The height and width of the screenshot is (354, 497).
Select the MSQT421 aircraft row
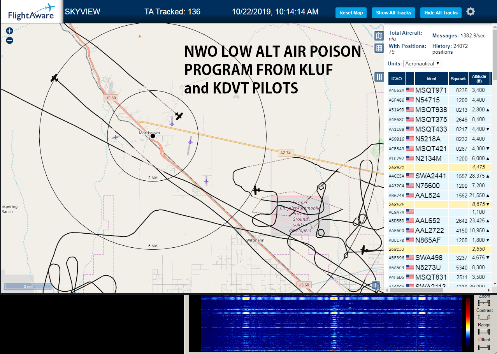[440, 149]
